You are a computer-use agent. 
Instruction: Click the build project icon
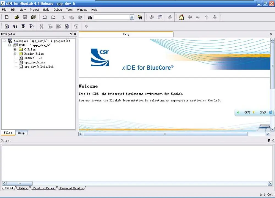(x=152, y=17)
